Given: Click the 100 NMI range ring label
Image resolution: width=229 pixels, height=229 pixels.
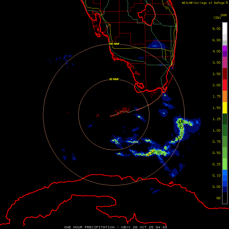Looking at the screenshot, I should (x=114, y=44).
